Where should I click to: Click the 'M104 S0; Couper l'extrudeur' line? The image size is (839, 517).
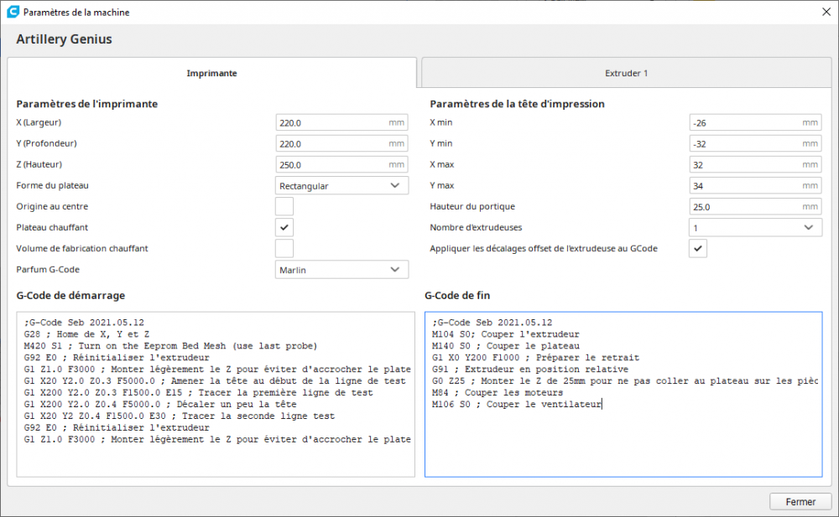[506, 334]
